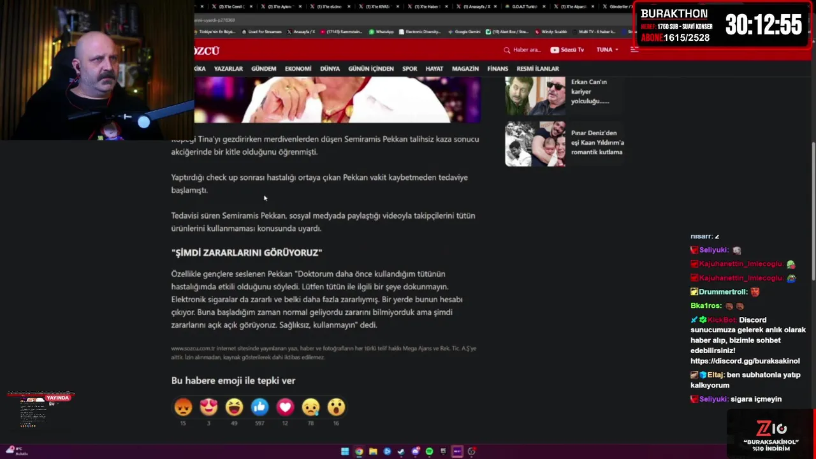Image resolution: width=816 pixels, height=459 pixels.
Task: Click the surprised face reaction emoji
Action: click(336, 407)
